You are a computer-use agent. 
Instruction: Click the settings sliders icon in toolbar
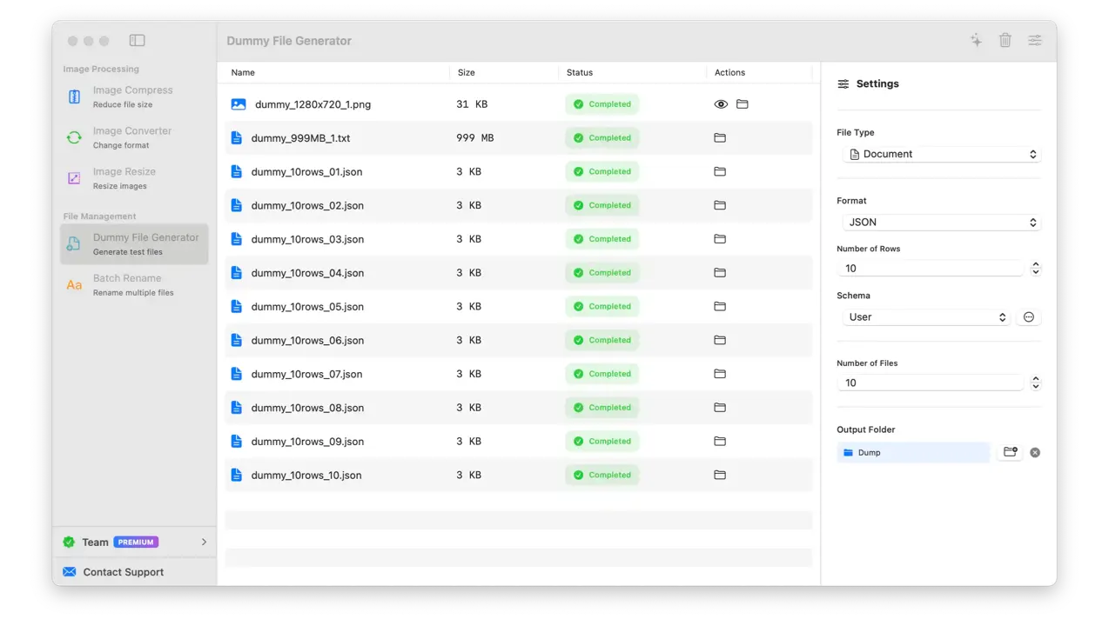point(1034,40)
